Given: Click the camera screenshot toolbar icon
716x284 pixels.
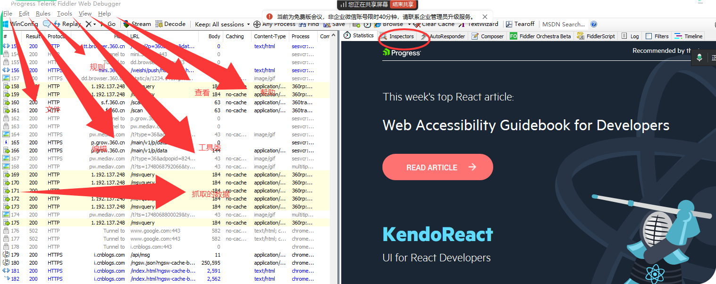Looking at the screenshot, I should point(357,24).
